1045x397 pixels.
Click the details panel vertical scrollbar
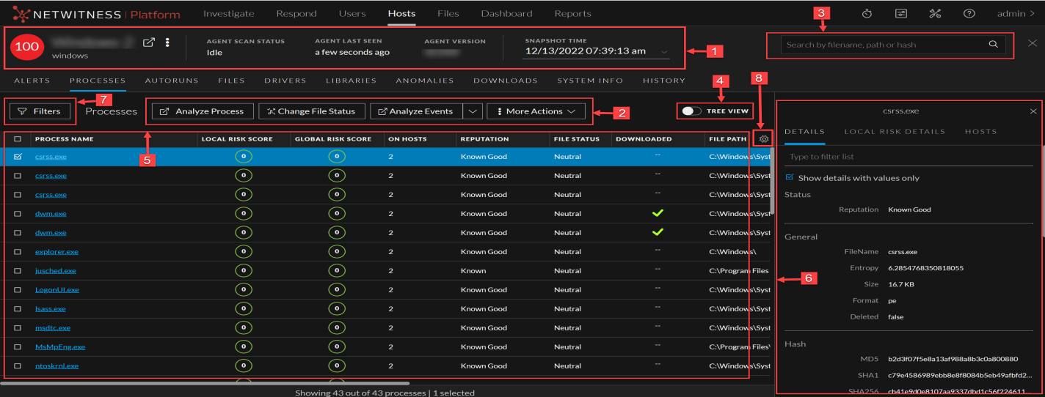pos(1043,190)
